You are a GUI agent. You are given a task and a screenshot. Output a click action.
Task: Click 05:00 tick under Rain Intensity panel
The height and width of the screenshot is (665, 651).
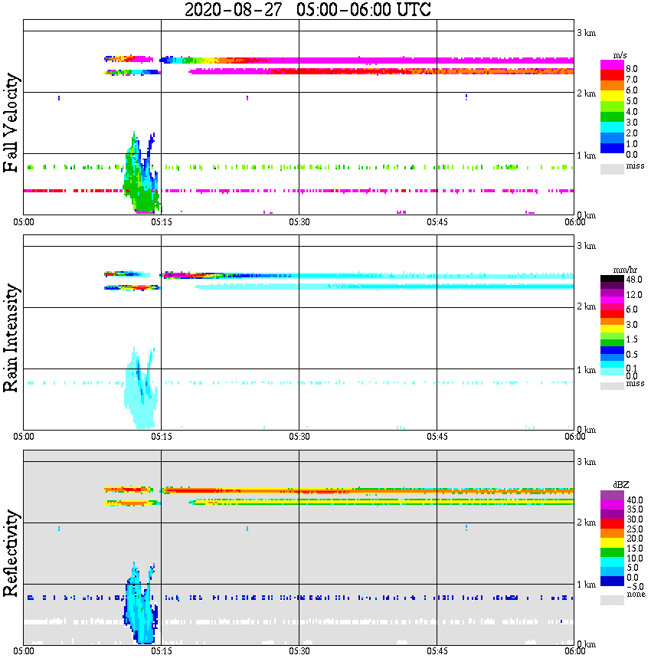click(x=24, y=437)
